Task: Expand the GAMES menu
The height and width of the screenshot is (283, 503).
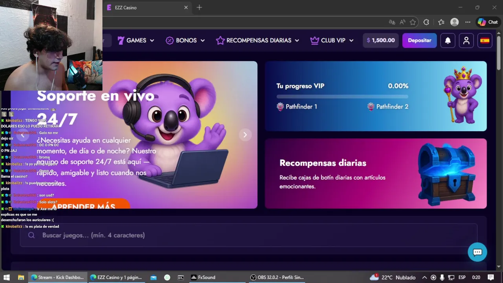Action: 136,40
